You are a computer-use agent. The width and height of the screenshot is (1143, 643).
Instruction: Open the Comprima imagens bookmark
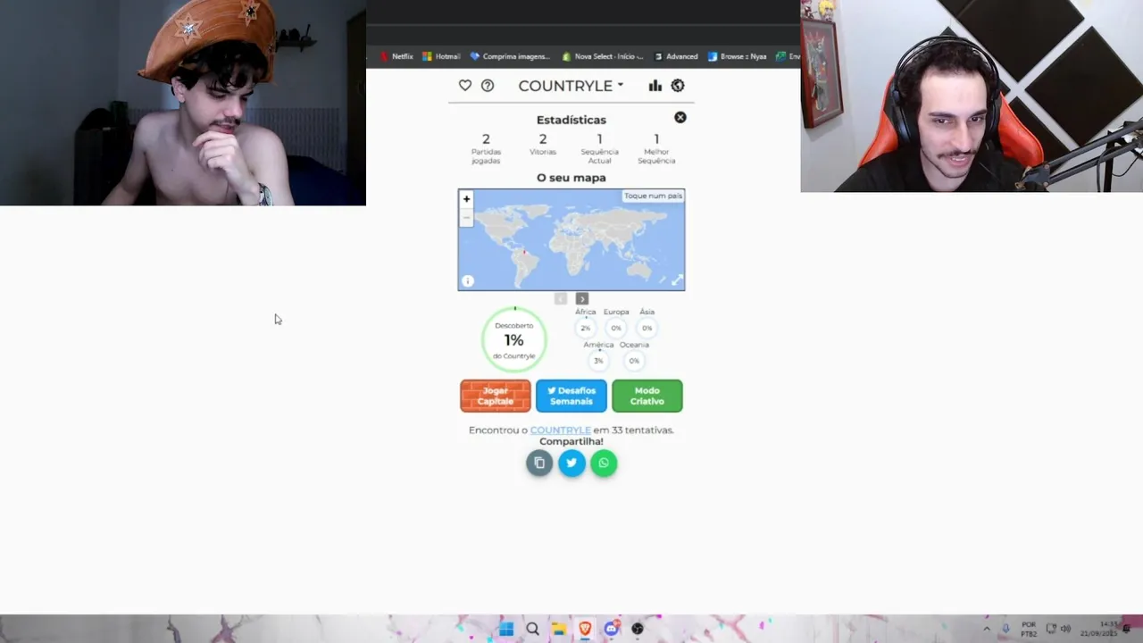pos(510,56)
